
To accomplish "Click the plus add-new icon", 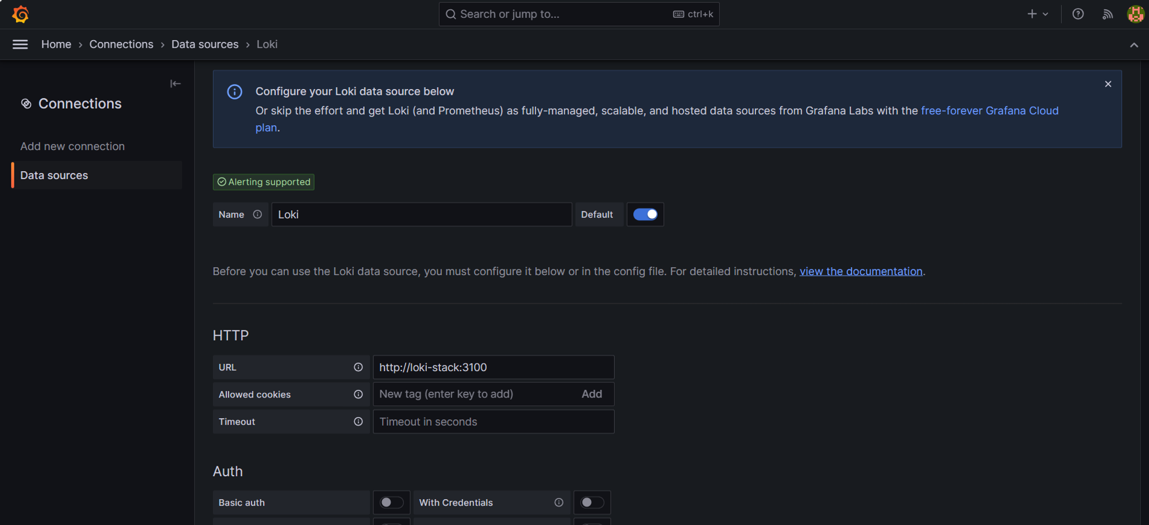I will point(1032,14).
